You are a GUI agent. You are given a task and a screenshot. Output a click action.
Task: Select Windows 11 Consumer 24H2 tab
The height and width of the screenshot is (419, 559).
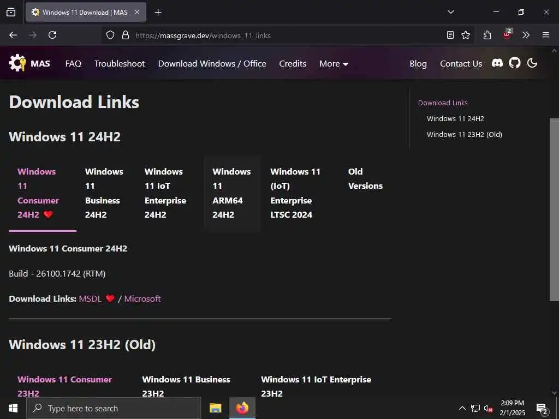[x=43, y=193]
